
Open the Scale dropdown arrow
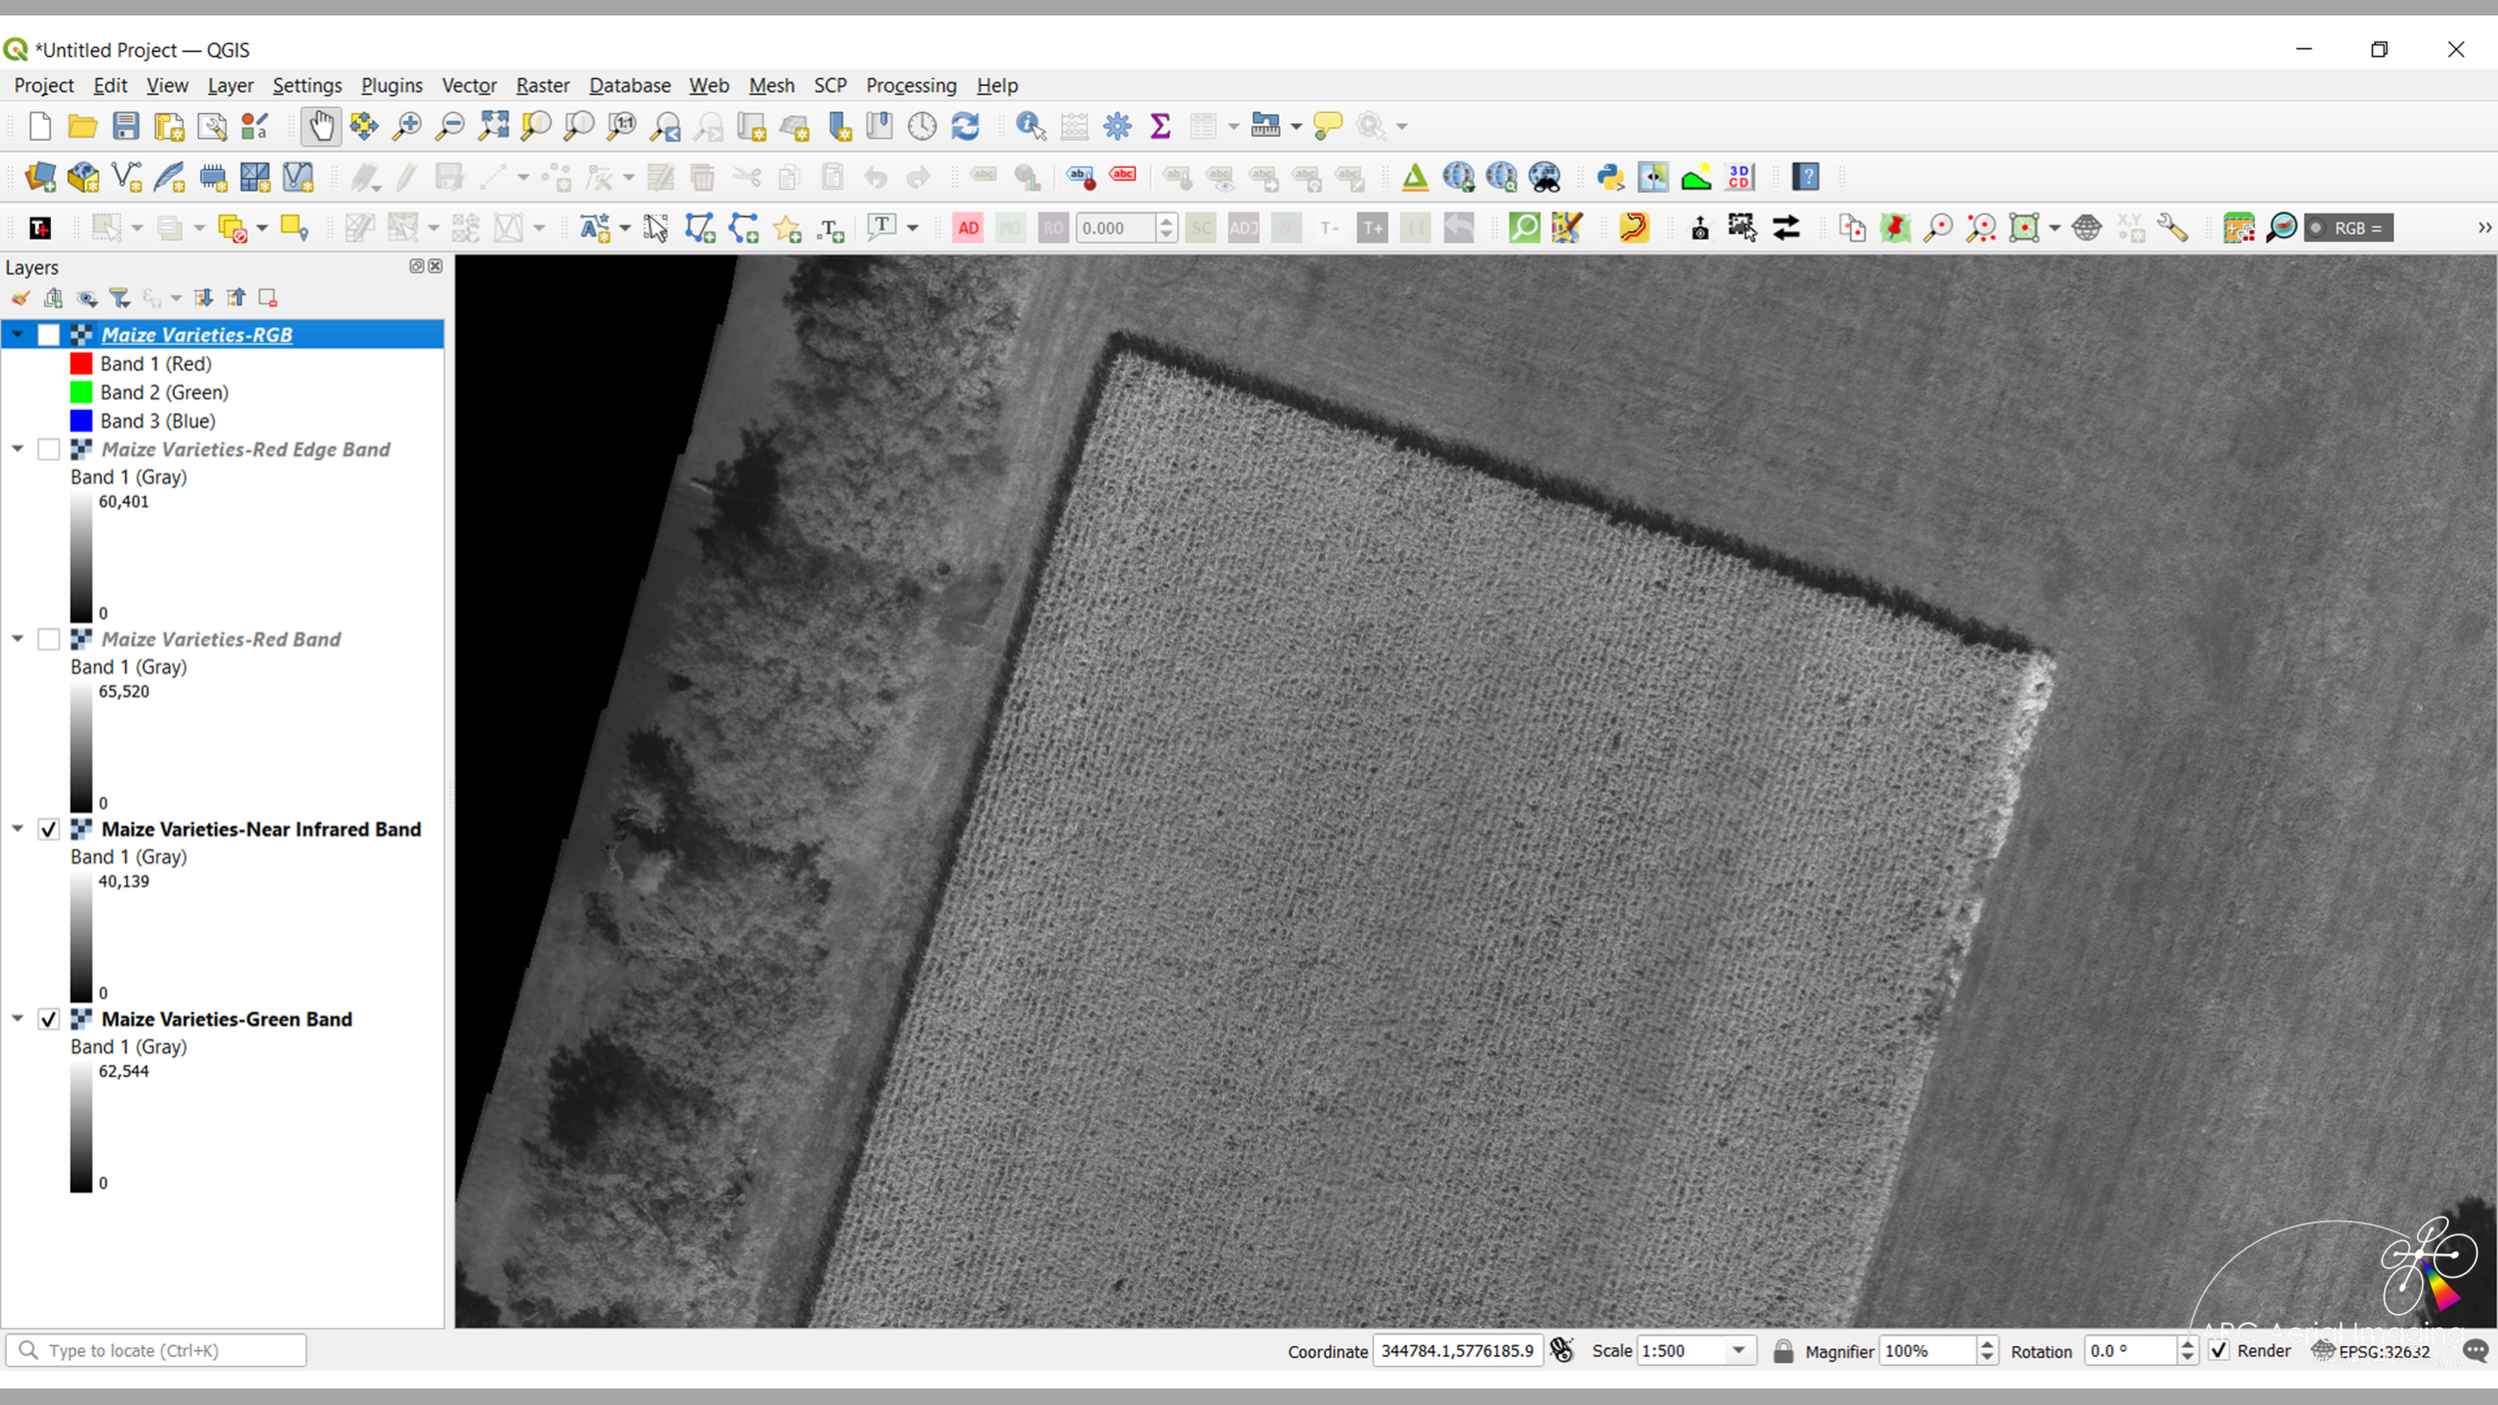pyautogui.click(x=1739, y=1351)
